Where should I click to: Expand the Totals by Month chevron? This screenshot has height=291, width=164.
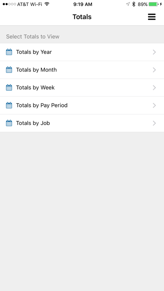click(x=154, y=70)
